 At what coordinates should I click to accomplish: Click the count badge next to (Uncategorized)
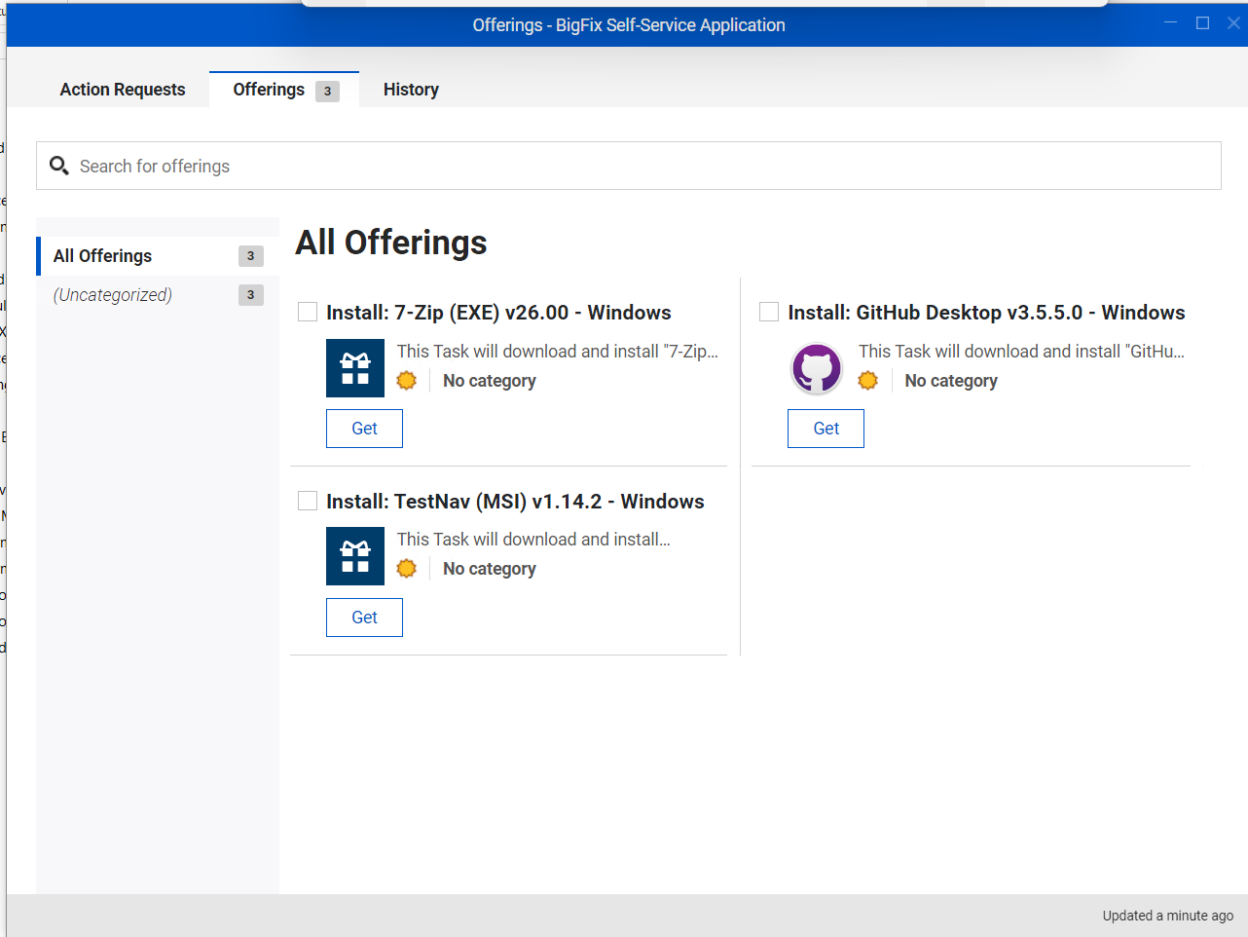click(250, 294)
